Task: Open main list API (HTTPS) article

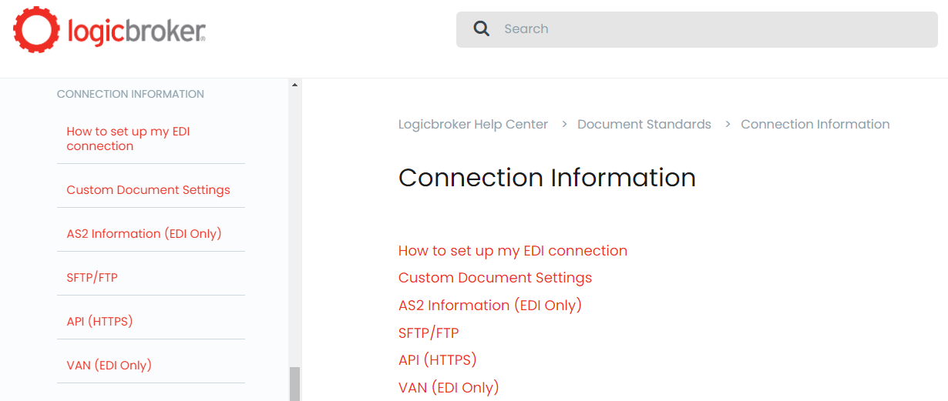Action: (x=438, y=360)
